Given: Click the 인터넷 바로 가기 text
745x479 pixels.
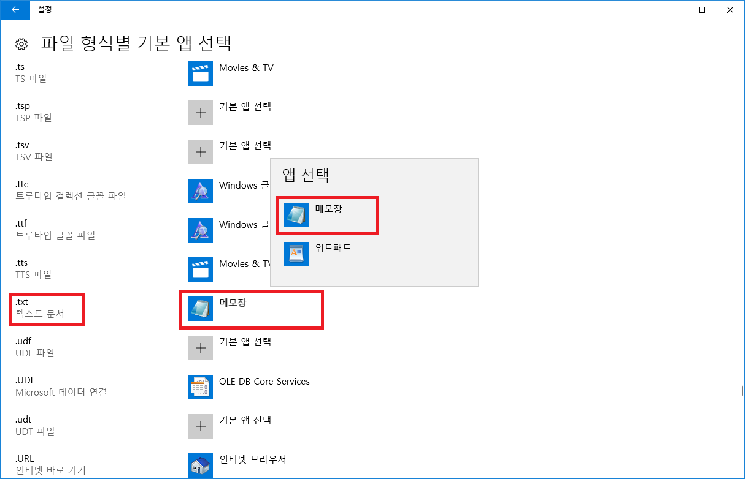Looking at the screenshot, I should coord(50,470).
